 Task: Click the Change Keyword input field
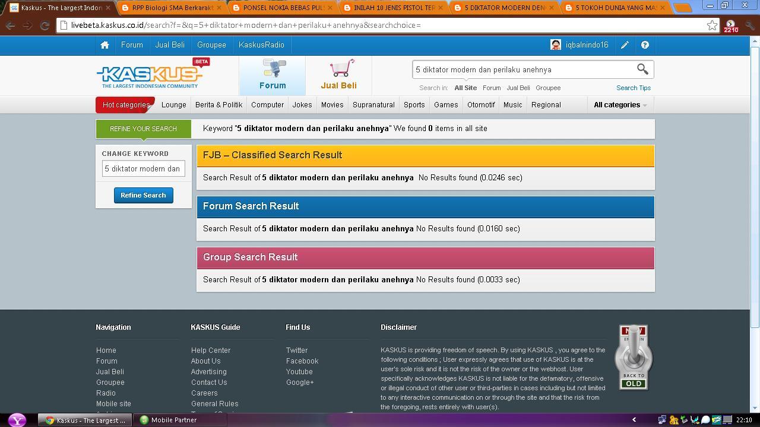tap(143, 168)
